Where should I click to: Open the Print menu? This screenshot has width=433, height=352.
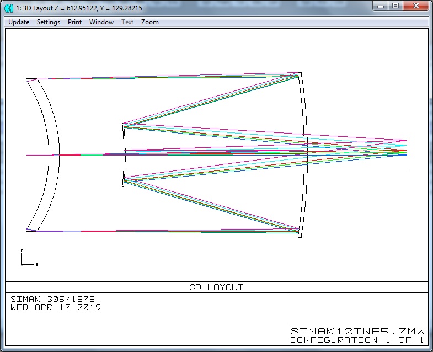[74, 22]
